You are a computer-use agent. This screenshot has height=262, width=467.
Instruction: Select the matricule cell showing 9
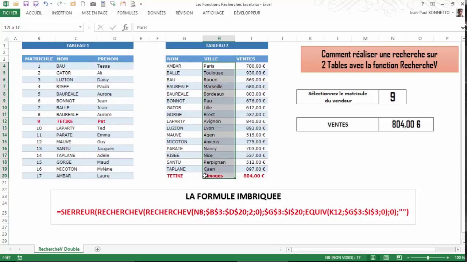click(392, 97)
